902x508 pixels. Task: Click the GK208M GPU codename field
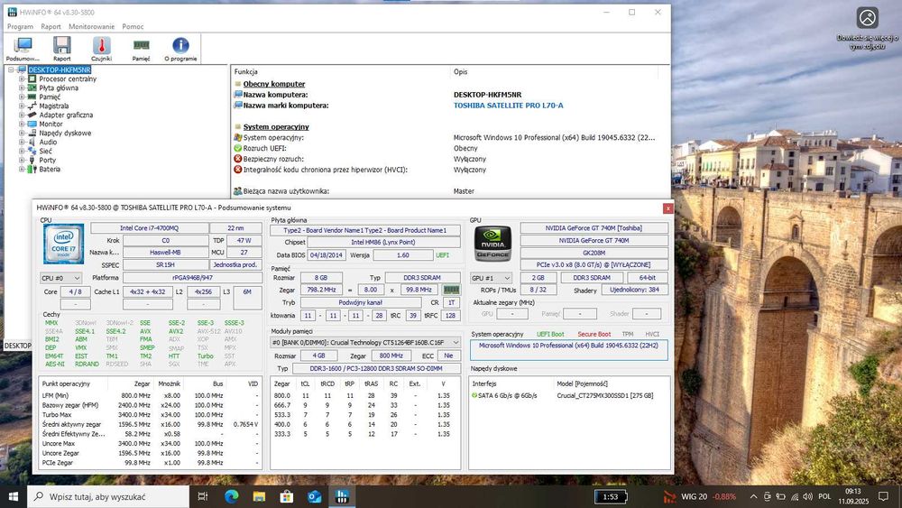click(594, 253)
